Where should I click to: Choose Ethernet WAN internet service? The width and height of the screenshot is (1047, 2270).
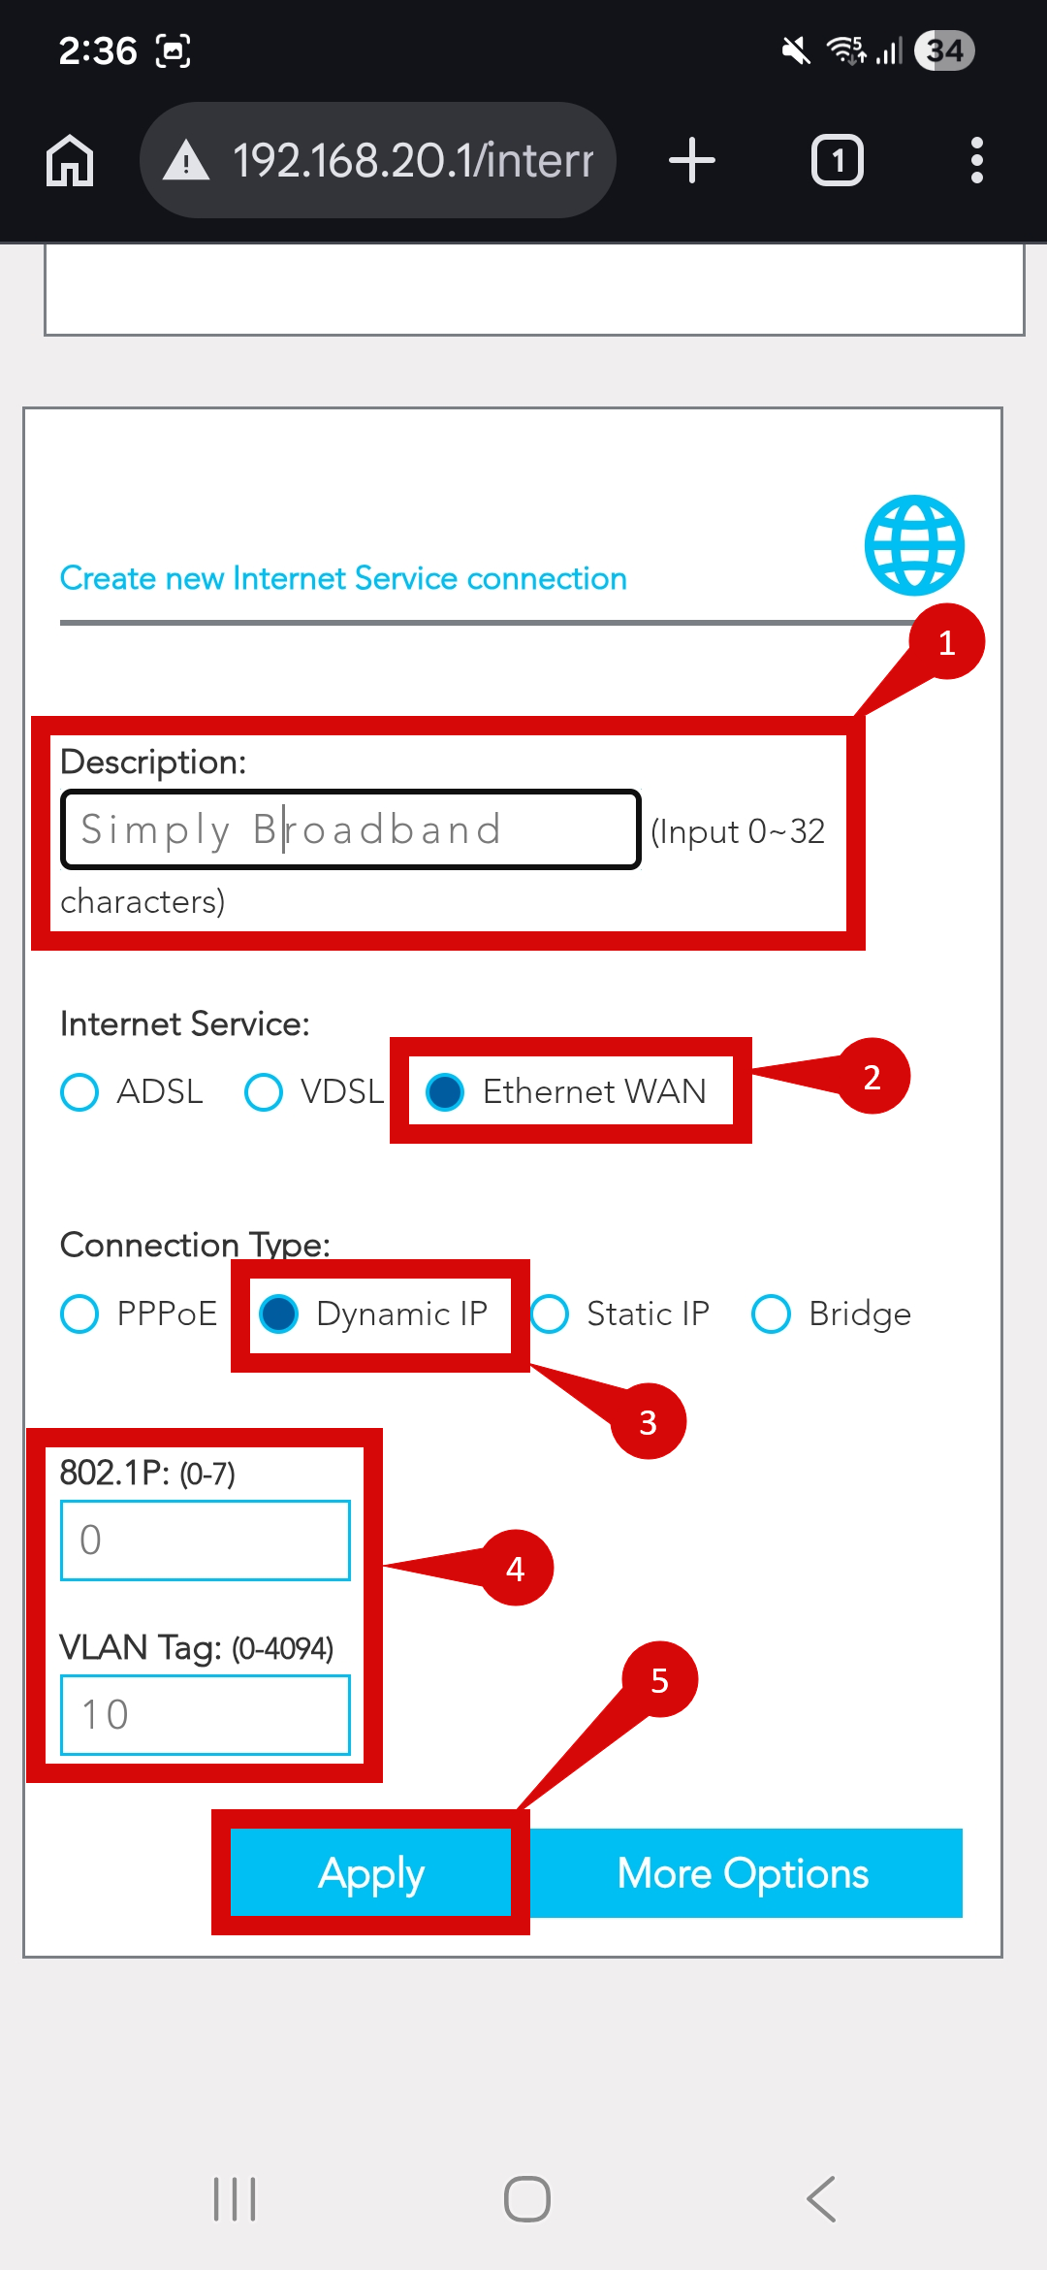pos(446,1091)
